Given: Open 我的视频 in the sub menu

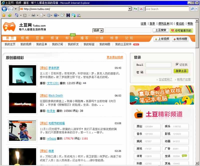Looking at the screenshot, I should (26, 44).
